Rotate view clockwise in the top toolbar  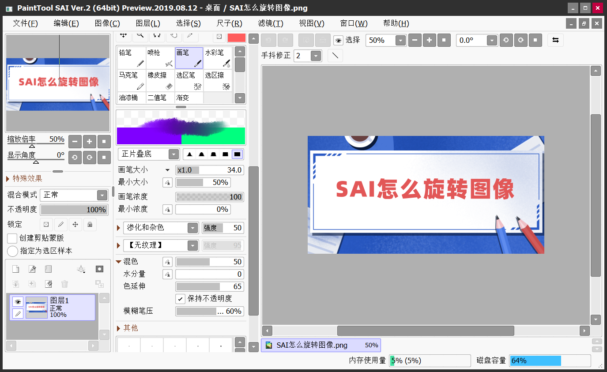521,40
